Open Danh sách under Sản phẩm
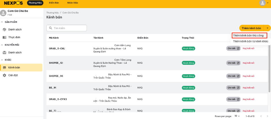The width and height of the screenshot is (271, 119). (21, 30)
